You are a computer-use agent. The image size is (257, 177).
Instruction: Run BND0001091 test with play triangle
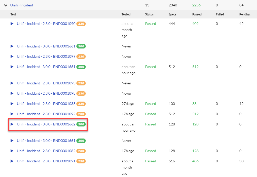(x=12, y=161)
